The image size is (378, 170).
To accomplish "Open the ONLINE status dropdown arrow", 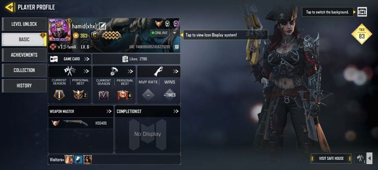I will [174, 33].
